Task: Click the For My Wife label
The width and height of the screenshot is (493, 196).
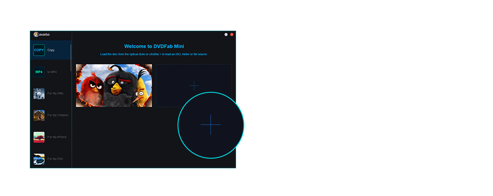Action: tap(55, 93)
